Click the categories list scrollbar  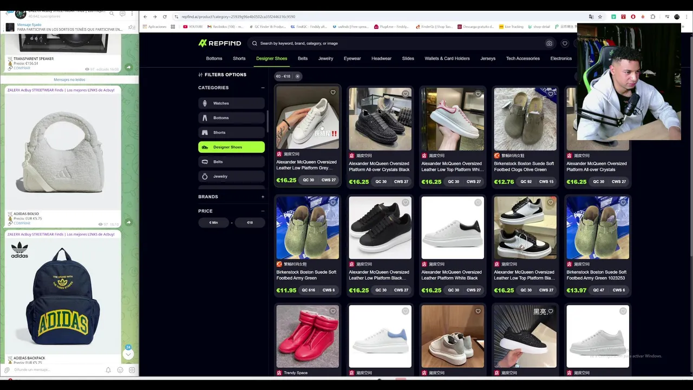[x=267, y=121]
